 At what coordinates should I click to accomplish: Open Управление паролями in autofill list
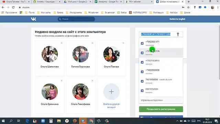[161, 100]
